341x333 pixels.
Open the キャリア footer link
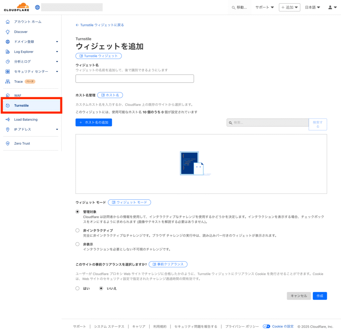139,326
